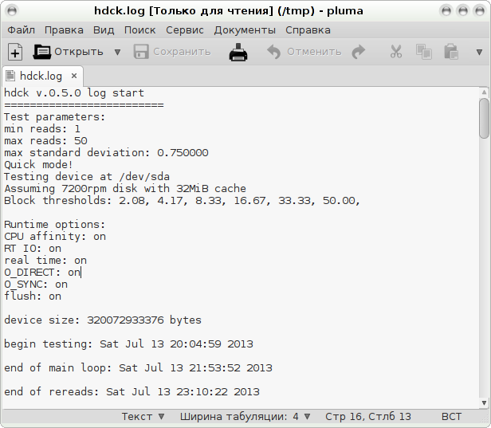
Task: Click the Сохранить text label
Action: (182, 52)
